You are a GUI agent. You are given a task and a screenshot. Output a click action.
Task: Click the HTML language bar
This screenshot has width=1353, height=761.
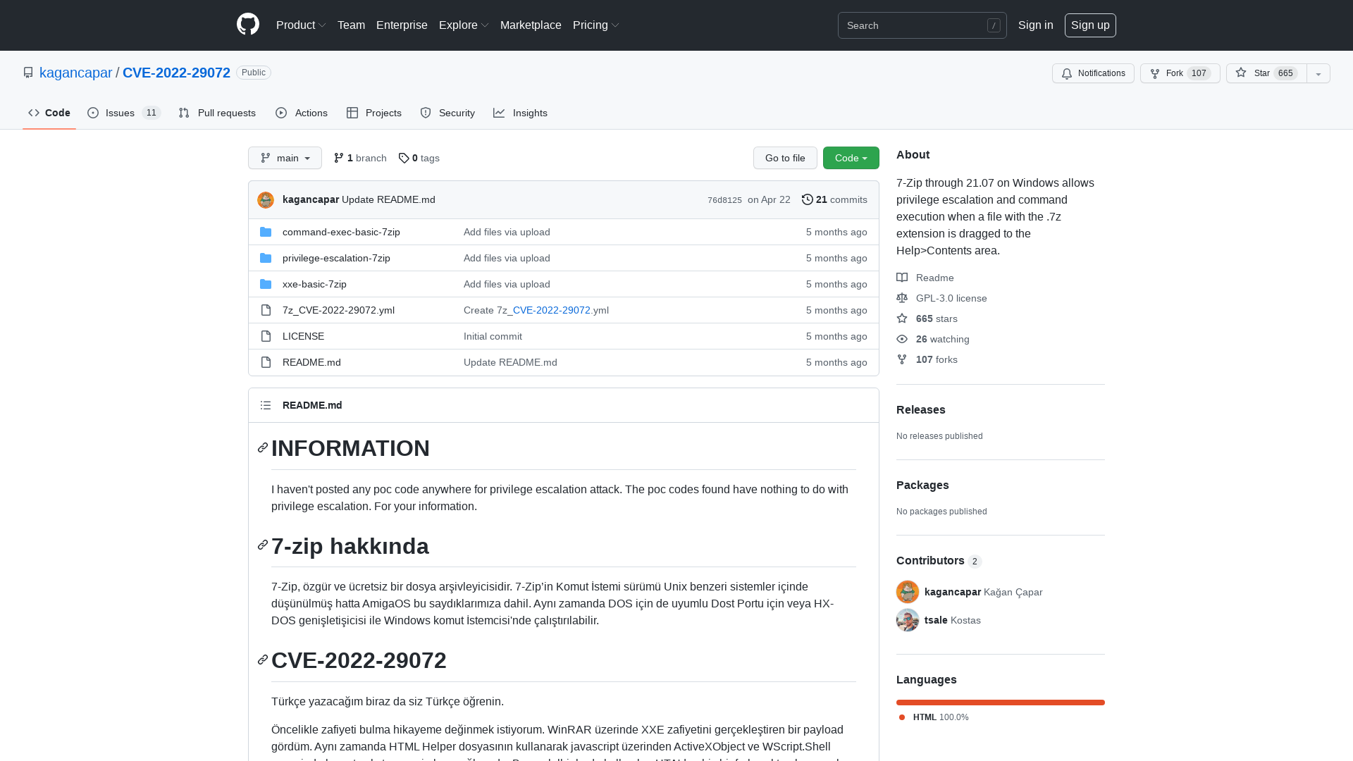1001,703
